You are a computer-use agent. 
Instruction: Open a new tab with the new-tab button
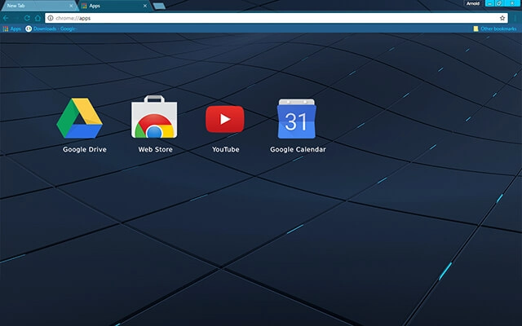(x=159, y=6)
